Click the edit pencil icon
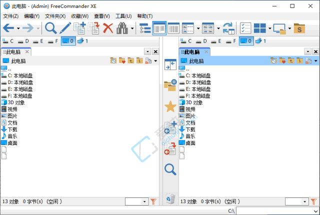 [65, 28]
